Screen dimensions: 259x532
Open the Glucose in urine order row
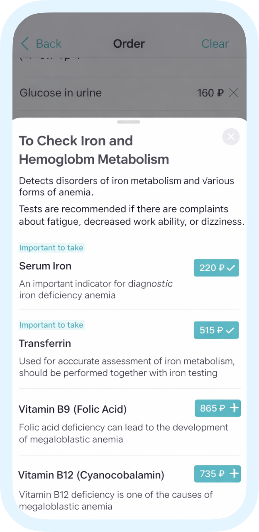coord(61,93)
